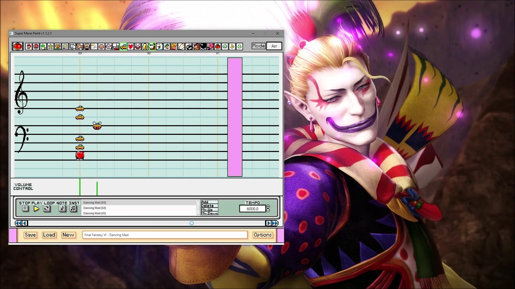Click the pink playback bar on the staff

click(235, 117)
